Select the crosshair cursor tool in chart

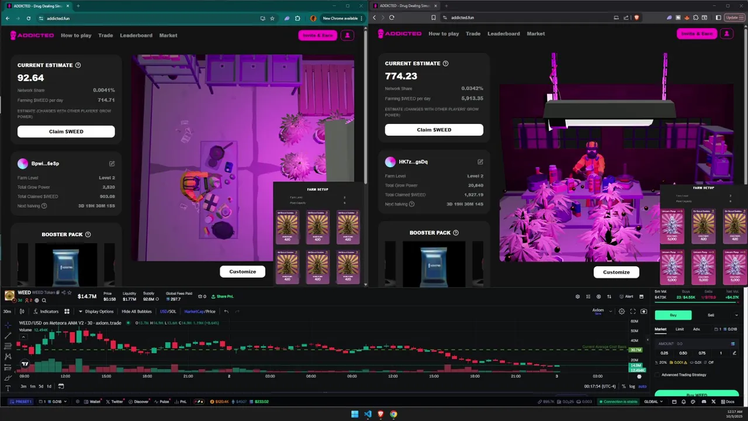point(8,325)
